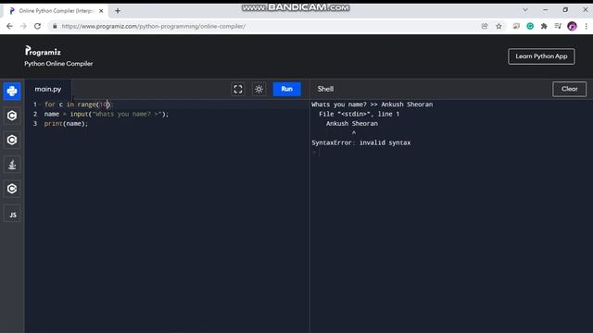Open the Extensions puzzle icon
The height and width of the screenshot is (333, 593).
(544, 26)
